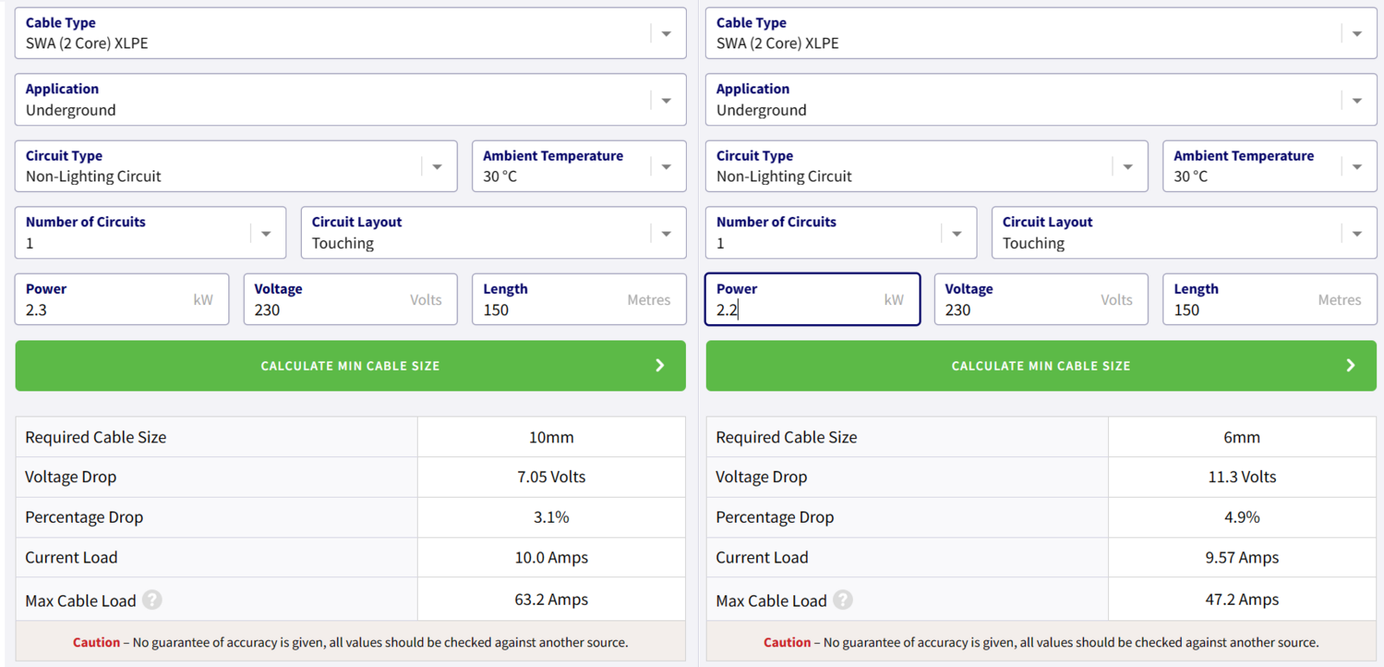Click the help icon beside Max Cable Load in the left calculator
1384x667 pixels.
point(152,600)
